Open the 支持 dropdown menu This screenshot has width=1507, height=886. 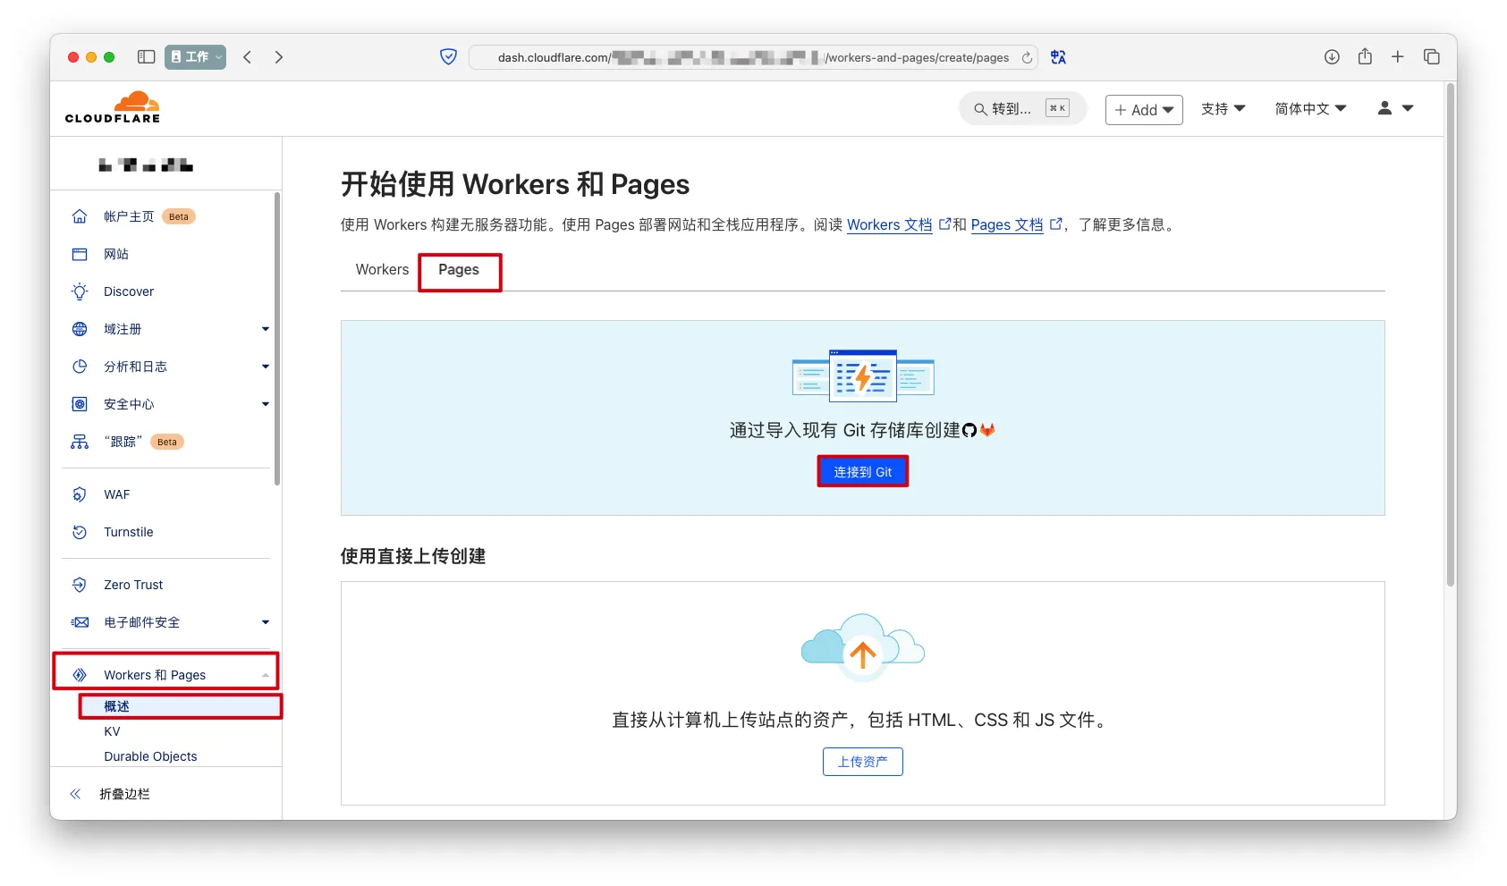tap(1223, 109)
